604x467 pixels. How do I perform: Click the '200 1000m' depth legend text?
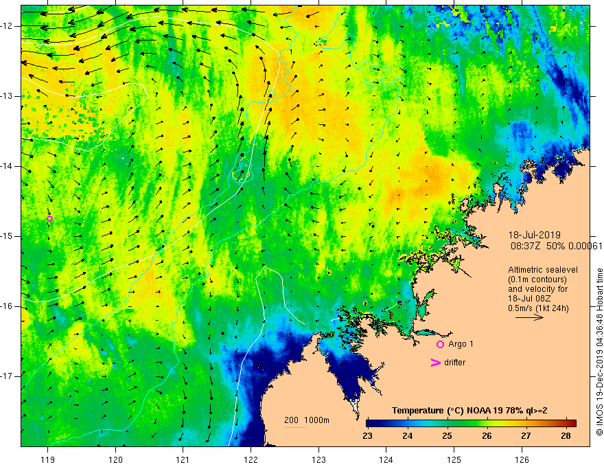(x=307, y=420)
